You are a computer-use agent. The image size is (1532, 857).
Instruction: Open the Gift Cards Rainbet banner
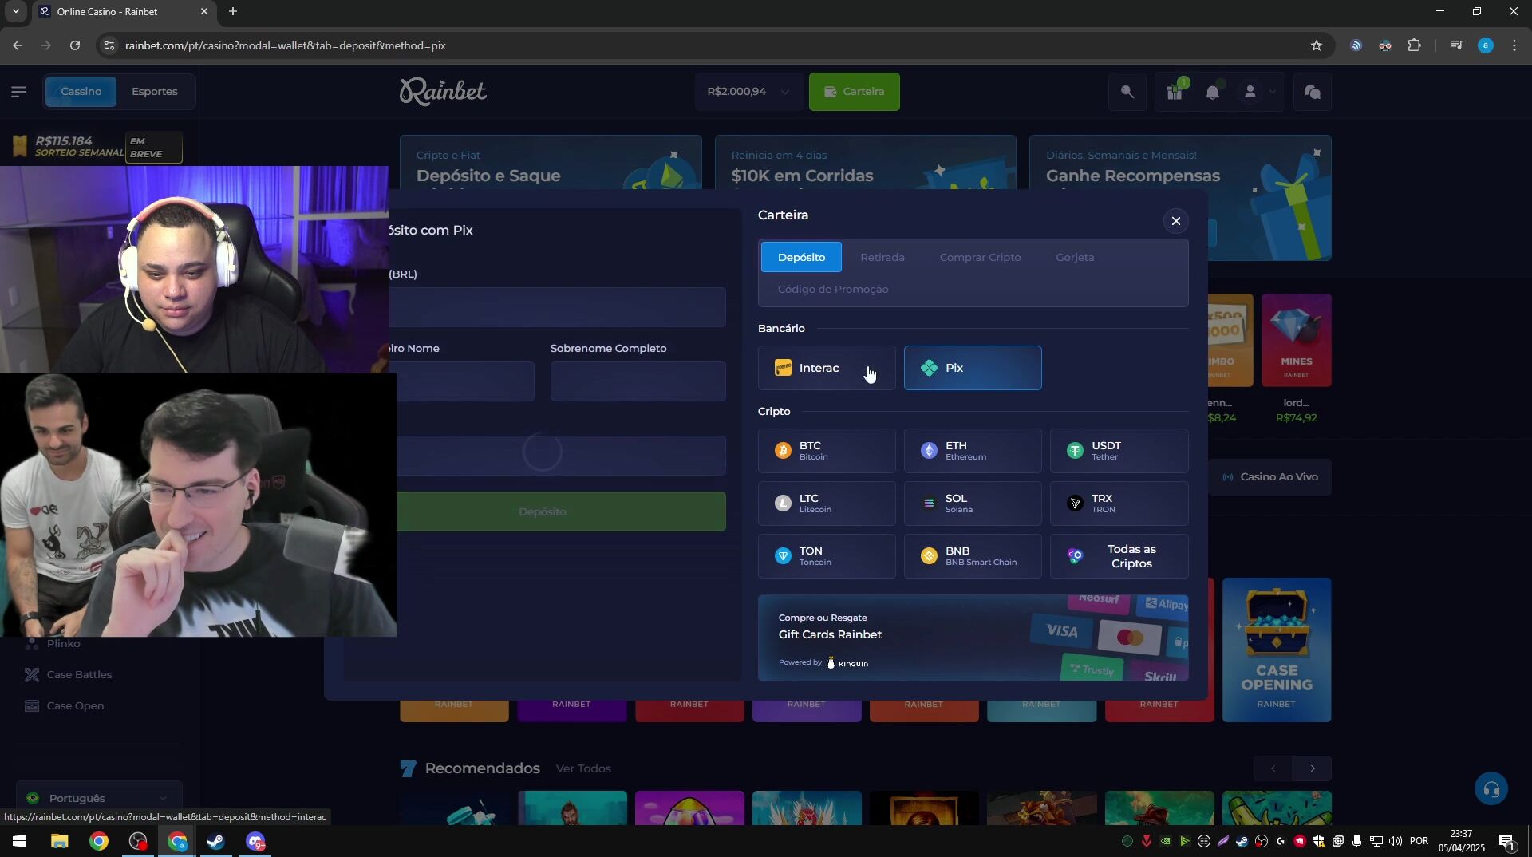click(x=973, y=638)
